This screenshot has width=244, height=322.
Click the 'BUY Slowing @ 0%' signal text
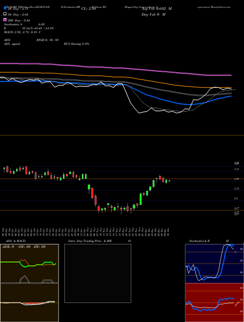coord(77,44)
